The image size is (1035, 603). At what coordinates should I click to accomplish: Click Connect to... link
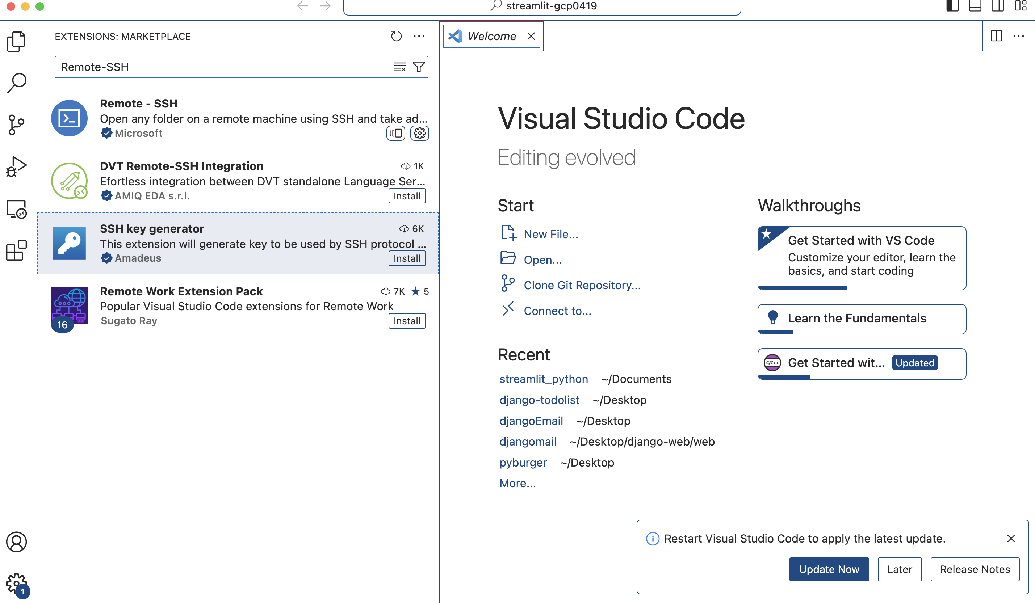tap(557, 311)
